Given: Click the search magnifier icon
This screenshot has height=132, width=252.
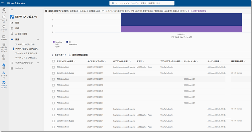Looking at the screenshot, I should coord(113,3).
